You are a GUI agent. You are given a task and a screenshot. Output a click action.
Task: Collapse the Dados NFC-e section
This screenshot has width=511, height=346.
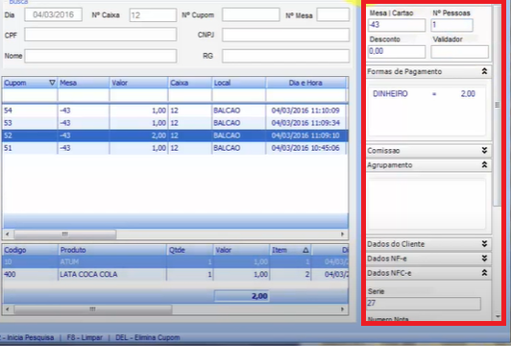(x=484, y=273)
